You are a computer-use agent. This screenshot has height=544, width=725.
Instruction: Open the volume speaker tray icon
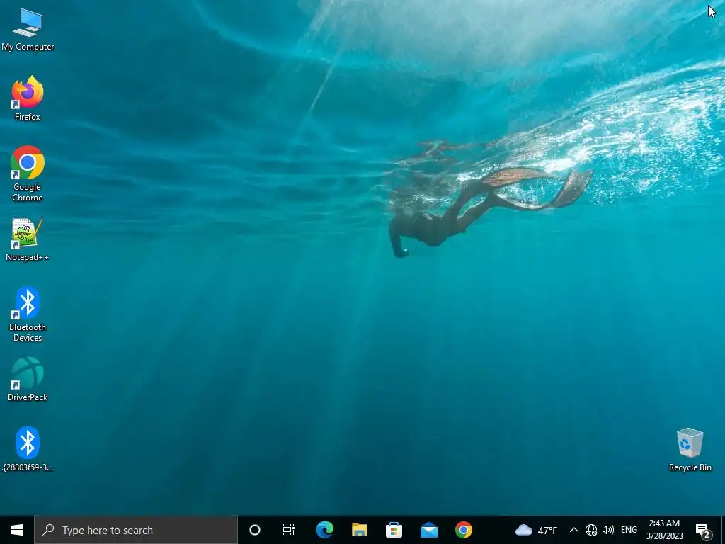(608, 530)
